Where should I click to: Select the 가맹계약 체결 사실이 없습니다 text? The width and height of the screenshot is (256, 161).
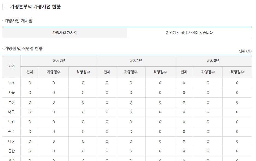(x=189, y=33)
